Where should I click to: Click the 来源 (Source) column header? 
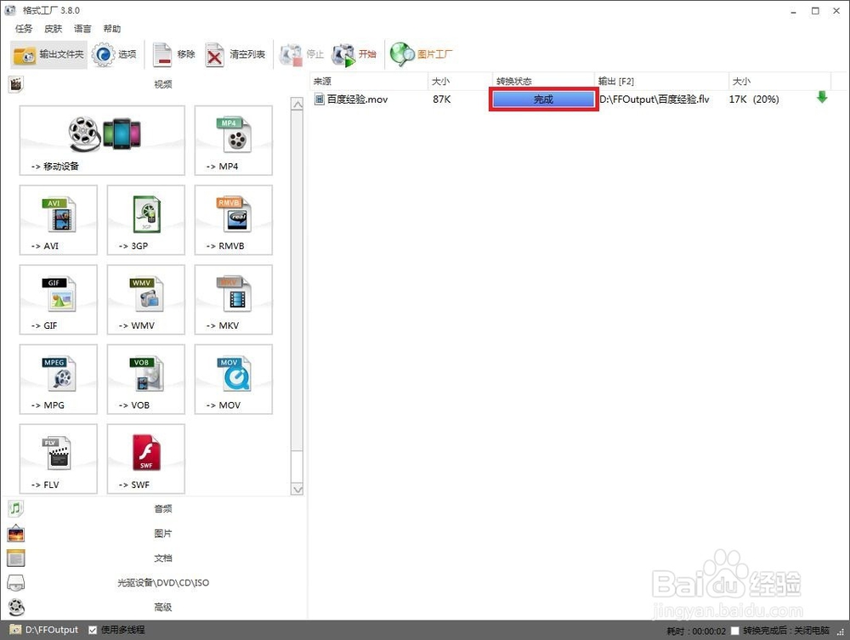(x=369, y=82)
